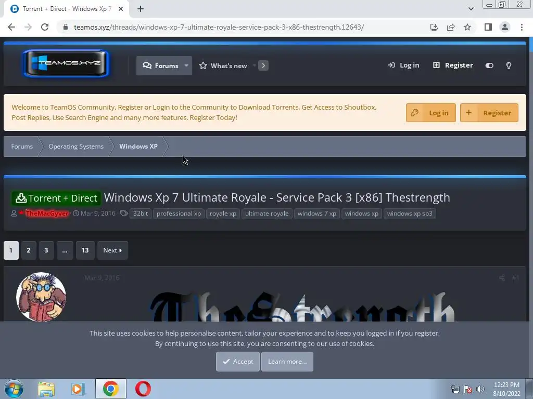
Task: Open the browser side panel icon
Action: pos(488,27)
